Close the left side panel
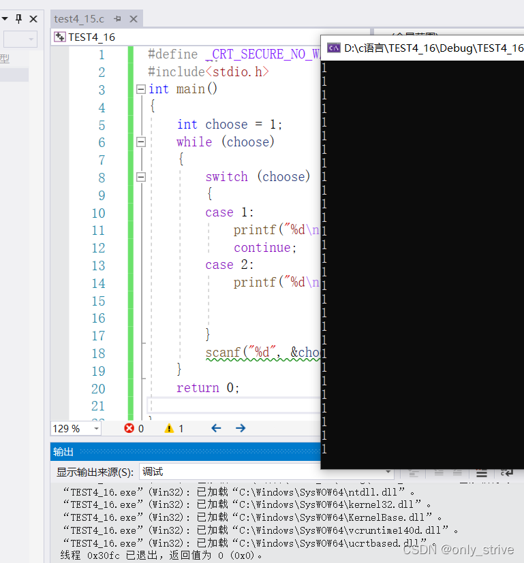 click(x=33, y=18)
